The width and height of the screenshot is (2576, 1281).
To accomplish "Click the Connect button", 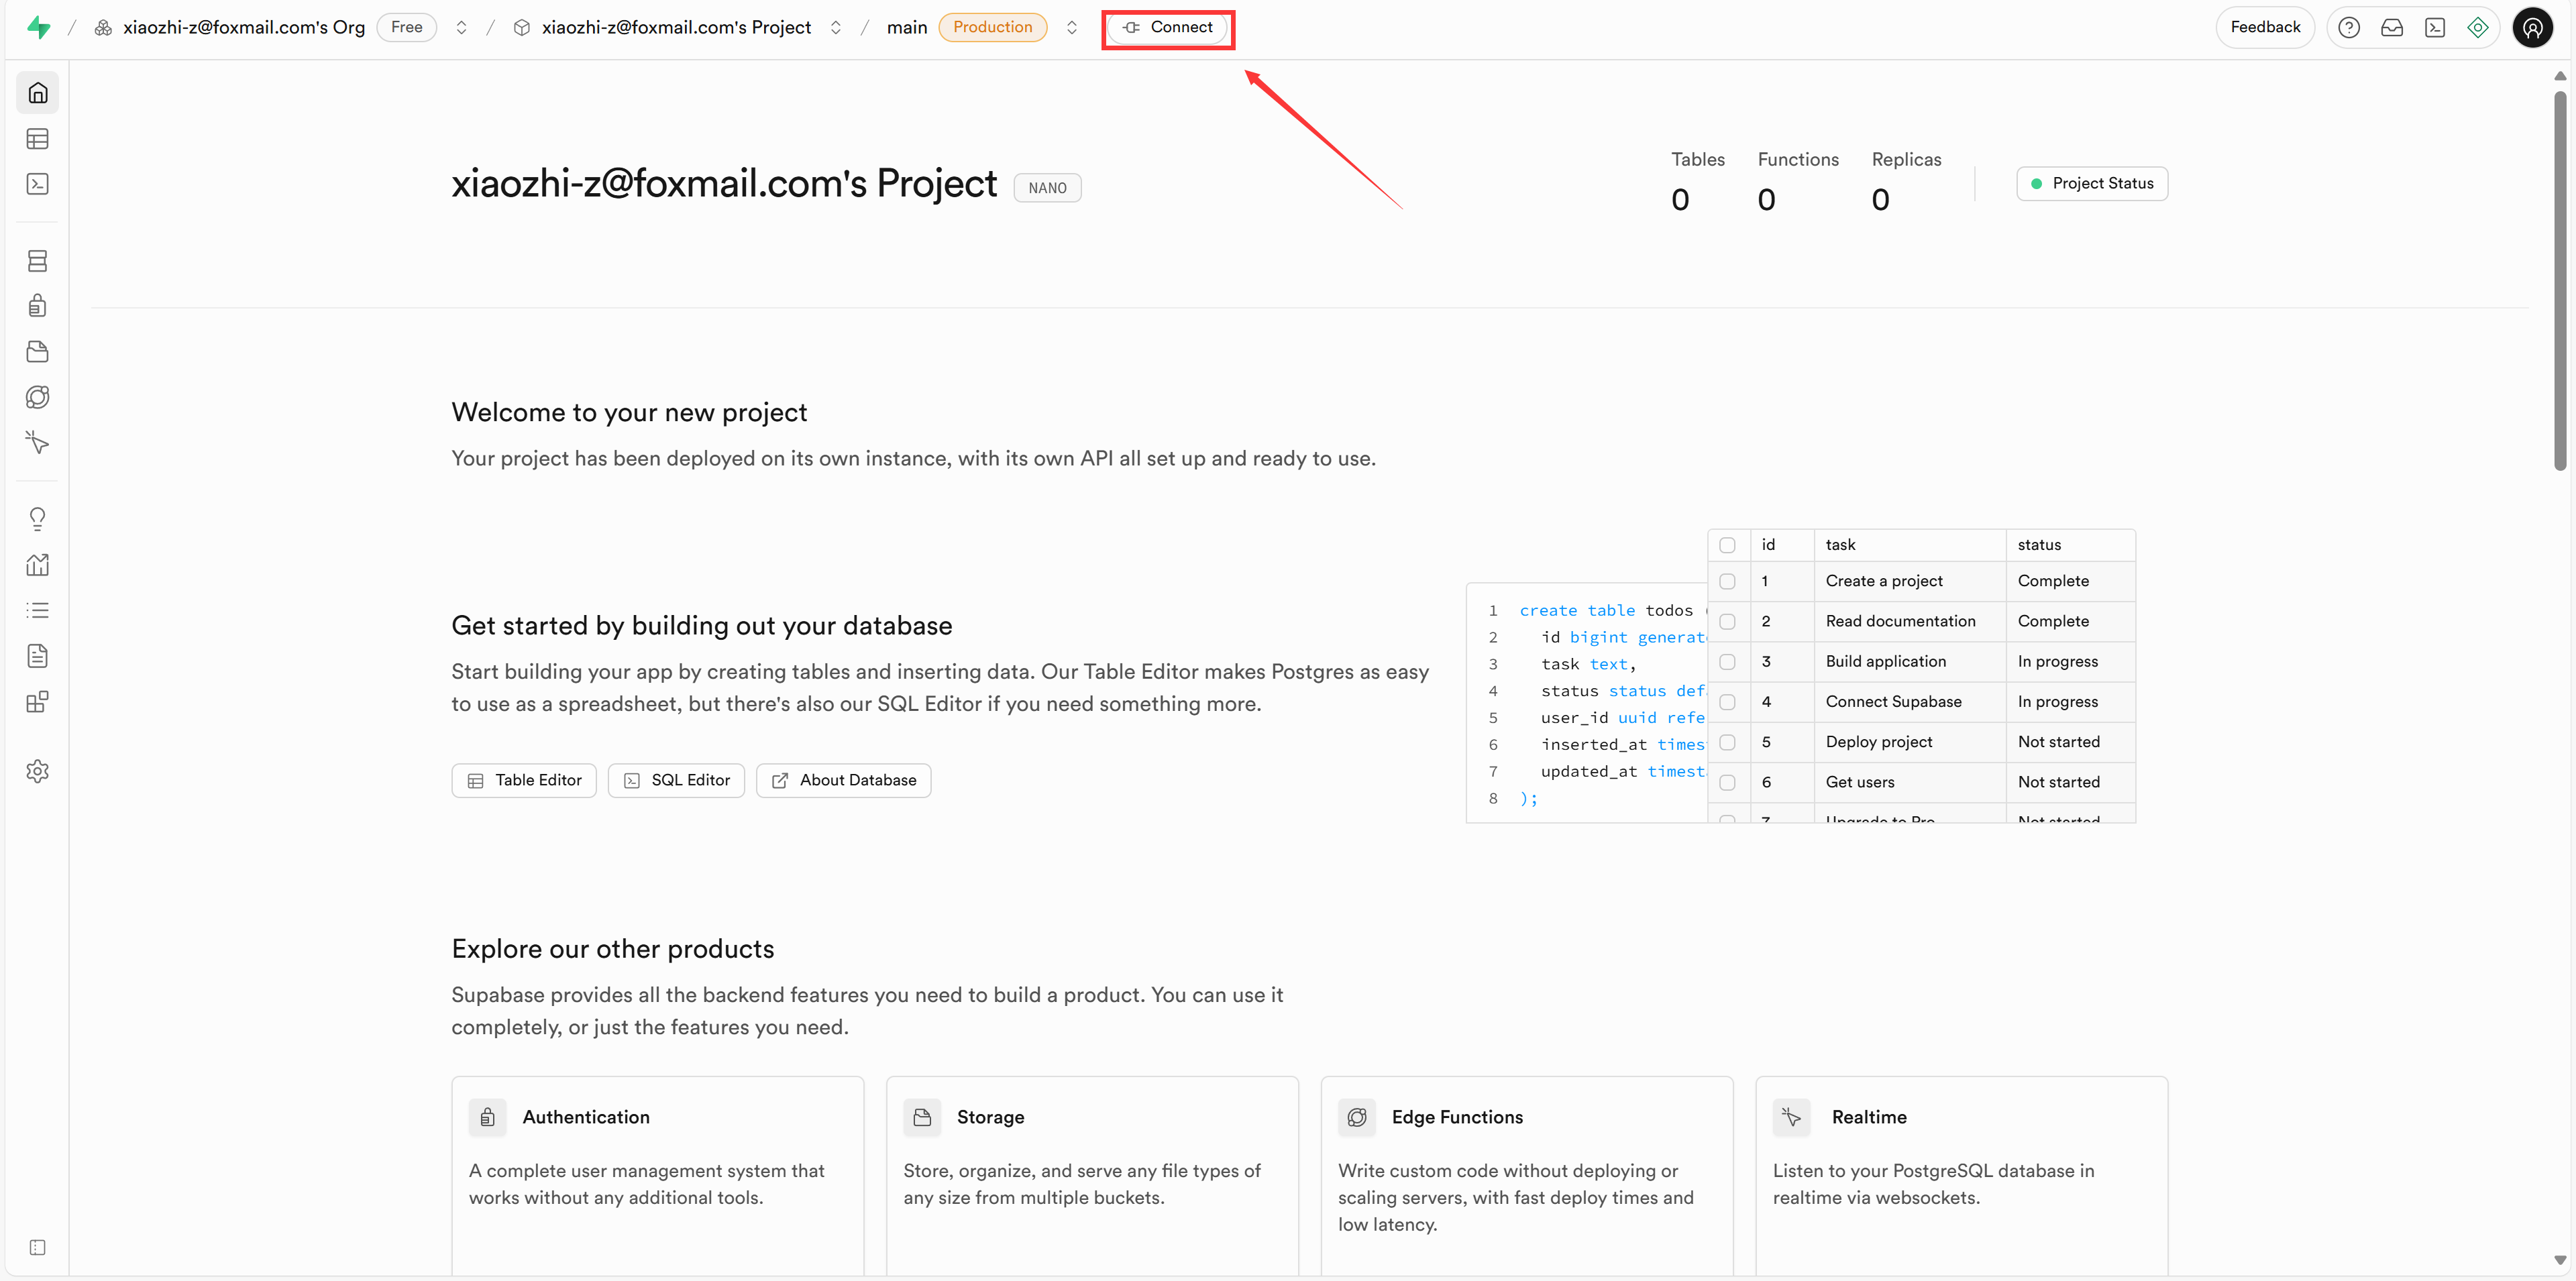I will point(1167,27).
